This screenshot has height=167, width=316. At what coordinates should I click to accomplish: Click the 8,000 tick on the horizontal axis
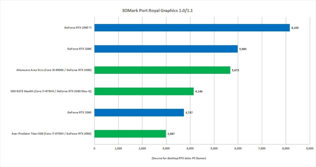tap(286, 149)
